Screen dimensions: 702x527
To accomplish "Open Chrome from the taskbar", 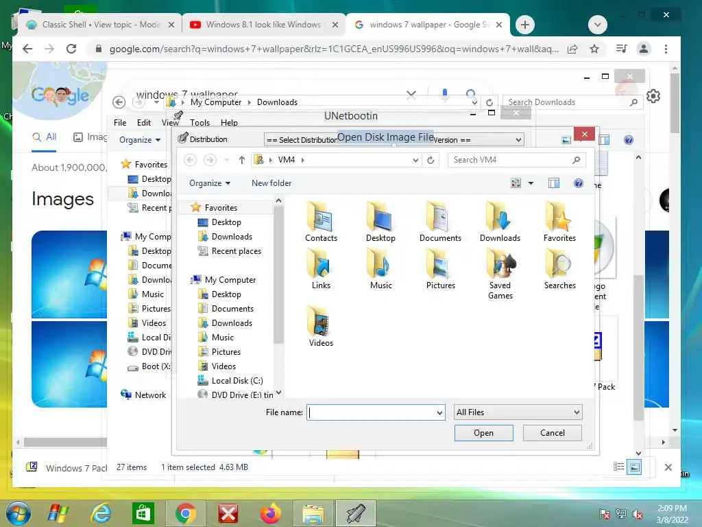I will 185,513.
